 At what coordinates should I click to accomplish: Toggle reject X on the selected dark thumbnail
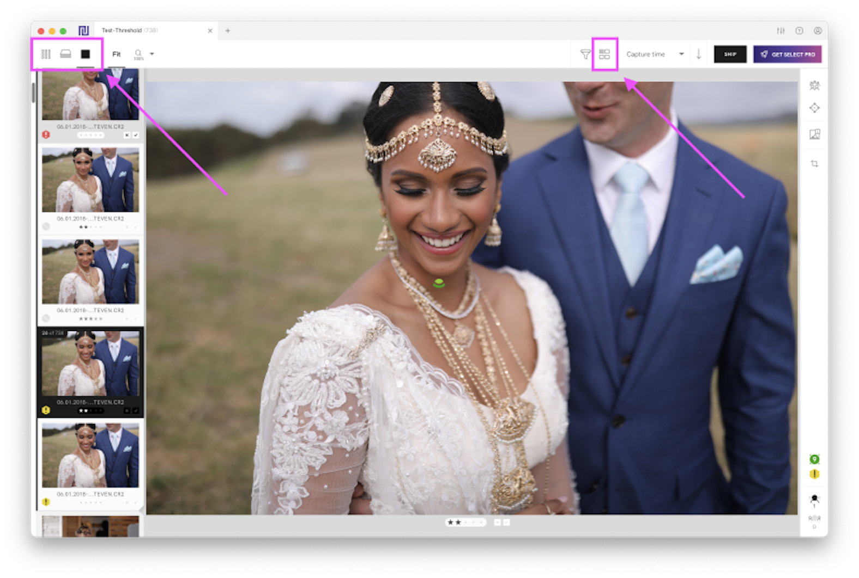[x=126, y=410]
